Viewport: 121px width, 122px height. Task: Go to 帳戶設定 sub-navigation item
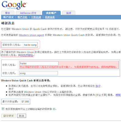pyautogui.click(x=9, y=17)
